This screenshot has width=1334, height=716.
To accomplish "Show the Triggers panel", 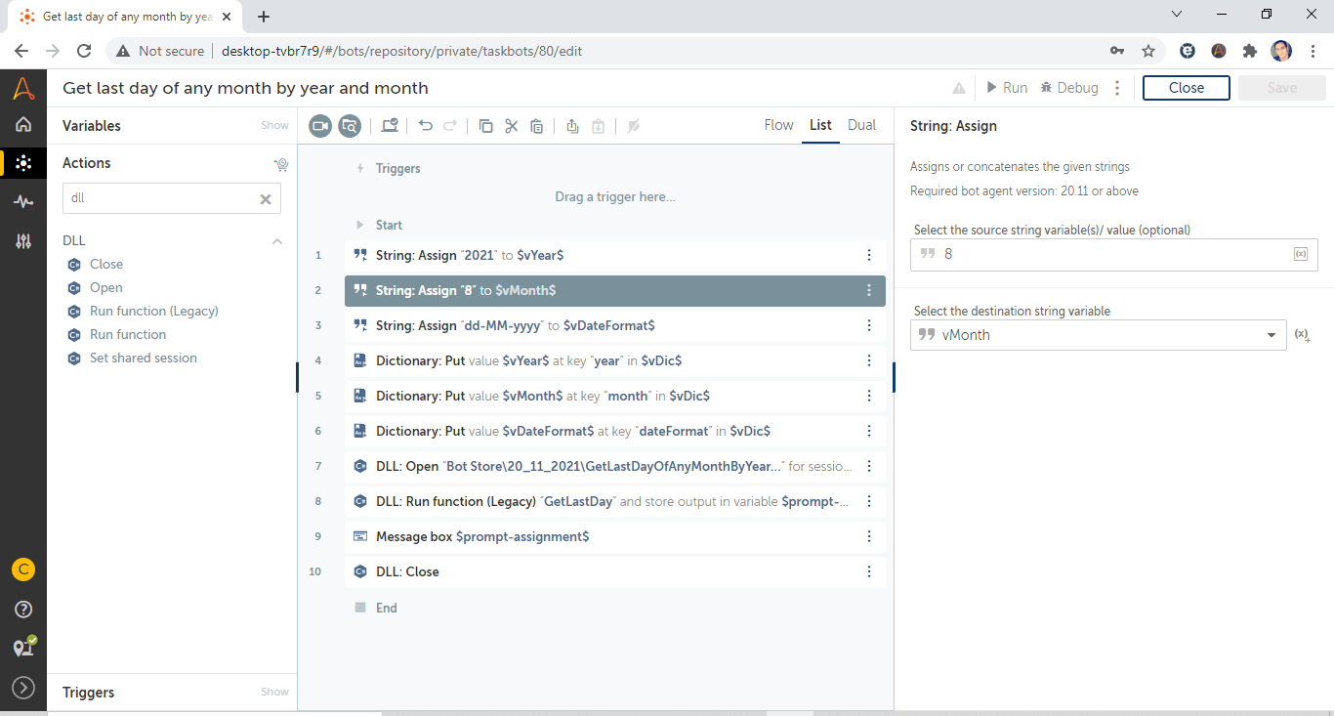I will click(274, 693).
